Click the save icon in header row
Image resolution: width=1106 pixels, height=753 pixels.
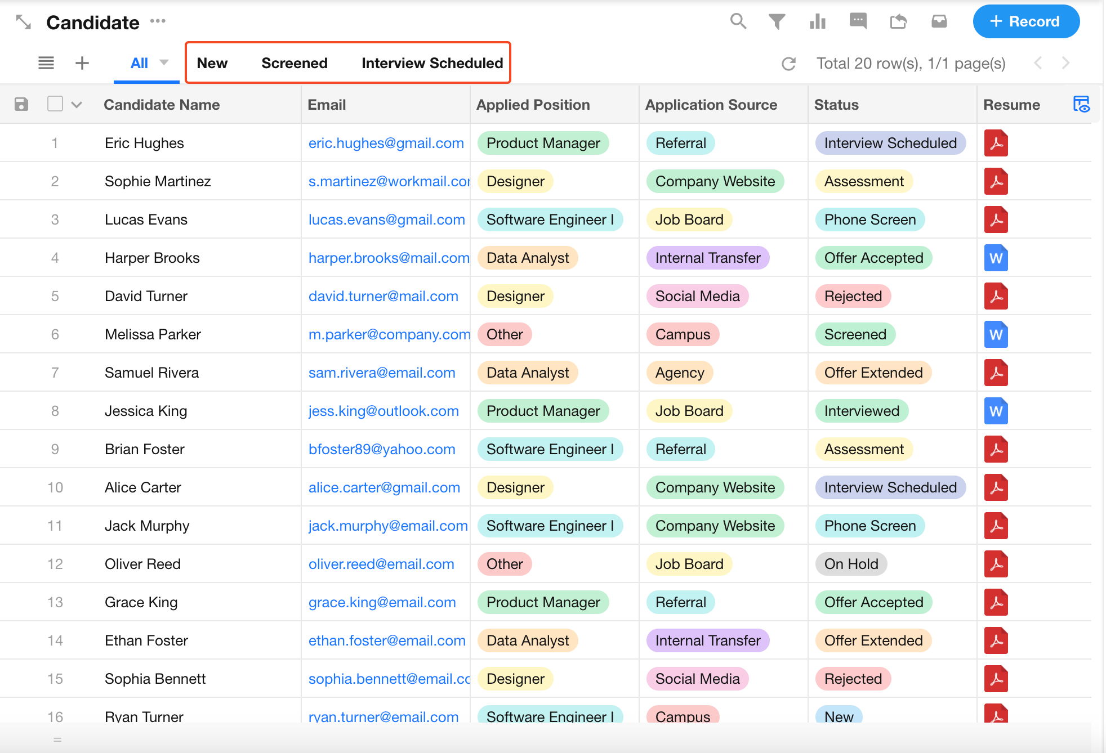pyautogui.click(x=21, y=104)
